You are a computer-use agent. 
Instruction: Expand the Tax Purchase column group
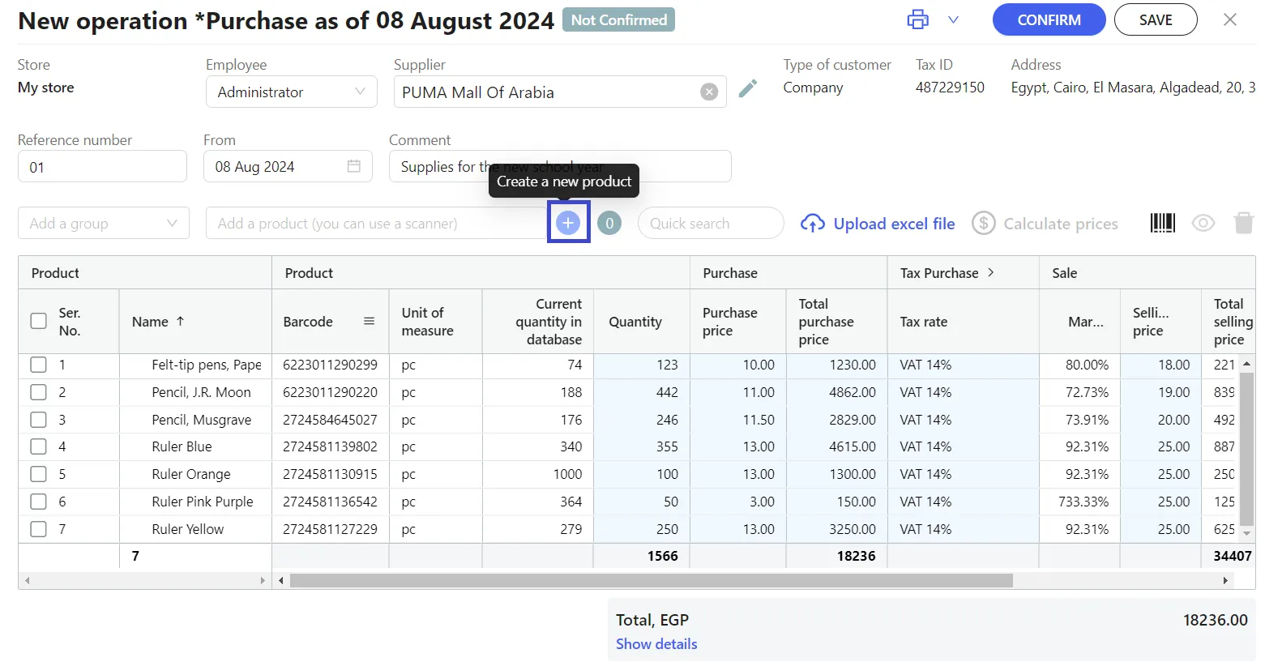click(x=990, y=273)
